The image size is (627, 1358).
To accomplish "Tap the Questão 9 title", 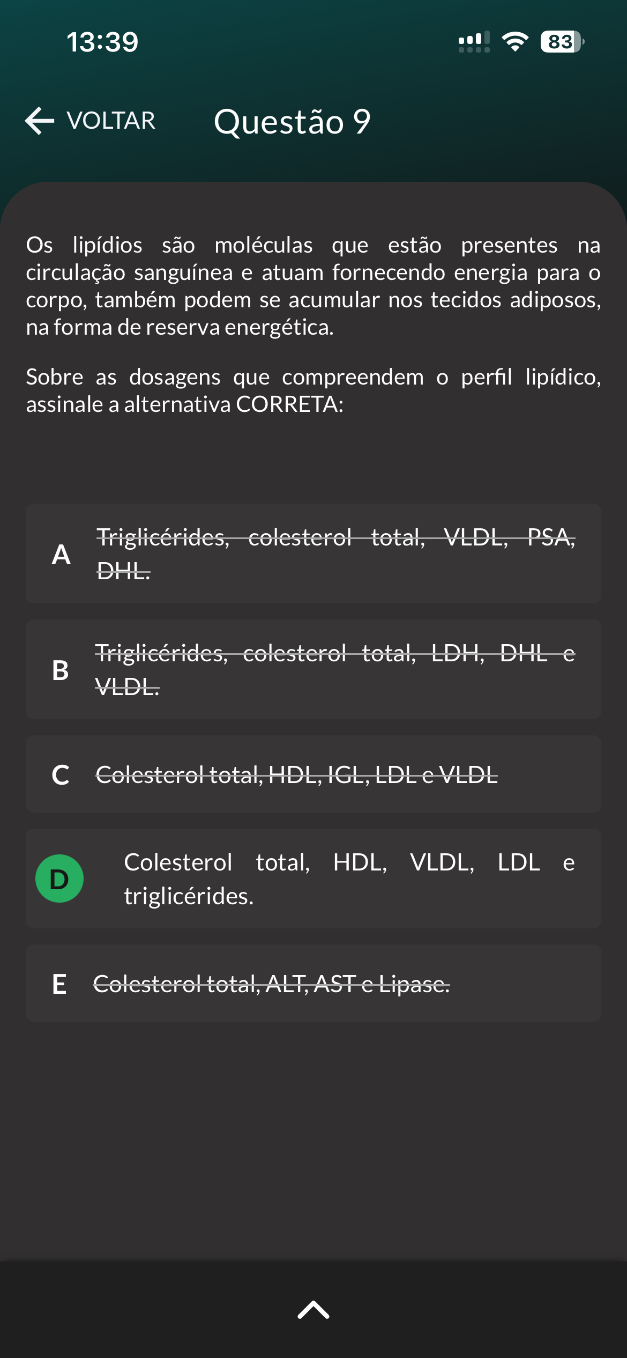I will coord(292,122).
